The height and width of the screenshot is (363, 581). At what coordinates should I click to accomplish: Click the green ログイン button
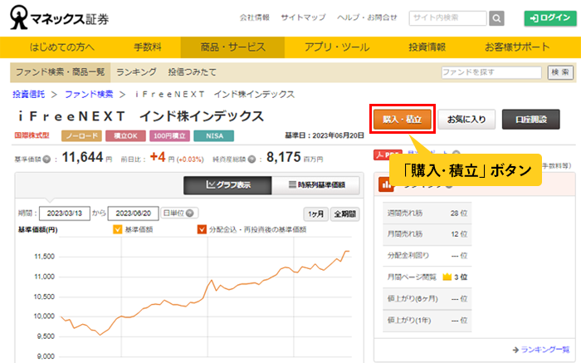coord(550,17)
